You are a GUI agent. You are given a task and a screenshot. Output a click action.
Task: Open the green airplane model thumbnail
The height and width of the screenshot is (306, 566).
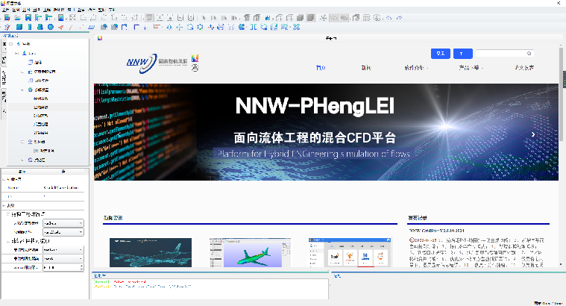(250, 252)
